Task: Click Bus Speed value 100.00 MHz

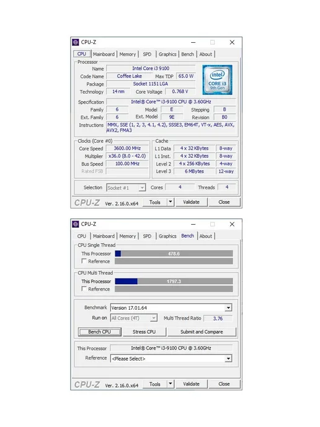Action: (x=127, y=164)
